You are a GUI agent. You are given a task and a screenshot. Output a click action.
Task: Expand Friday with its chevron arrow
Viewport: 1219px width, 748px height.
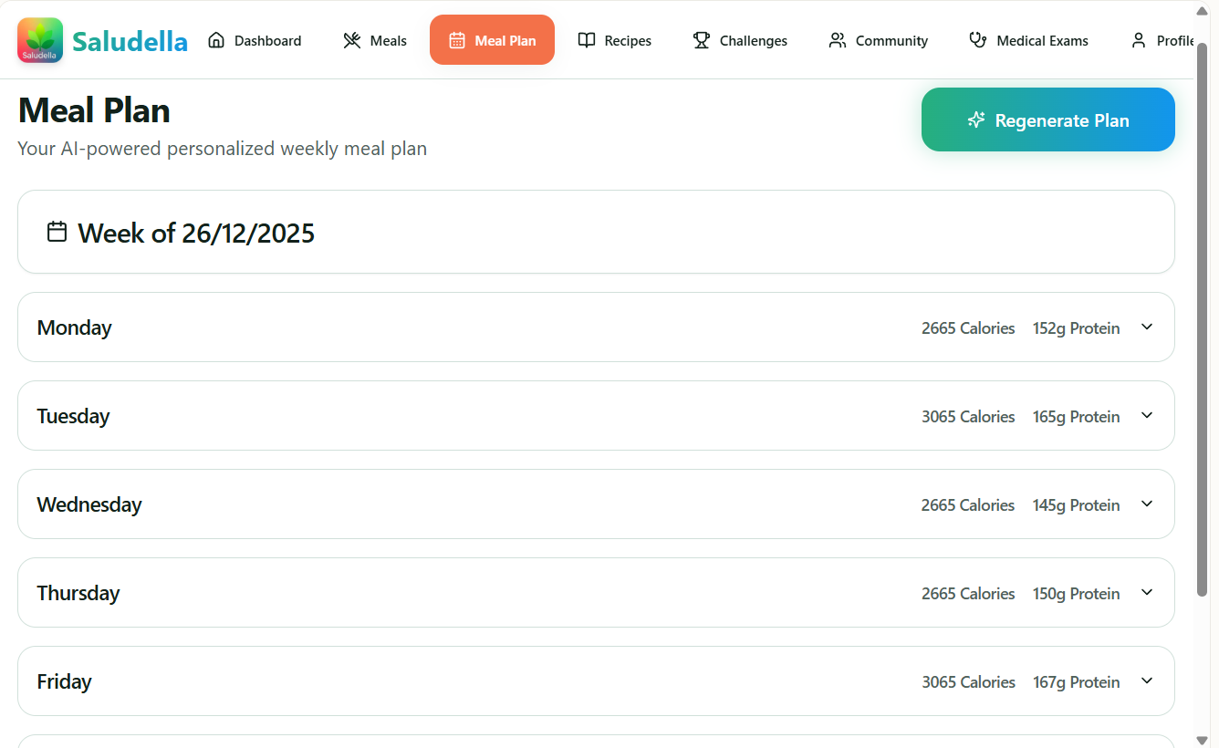[x=1147, y=680]
